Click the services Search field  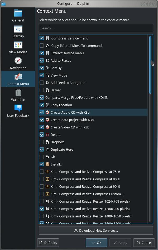tap(96, 28)
